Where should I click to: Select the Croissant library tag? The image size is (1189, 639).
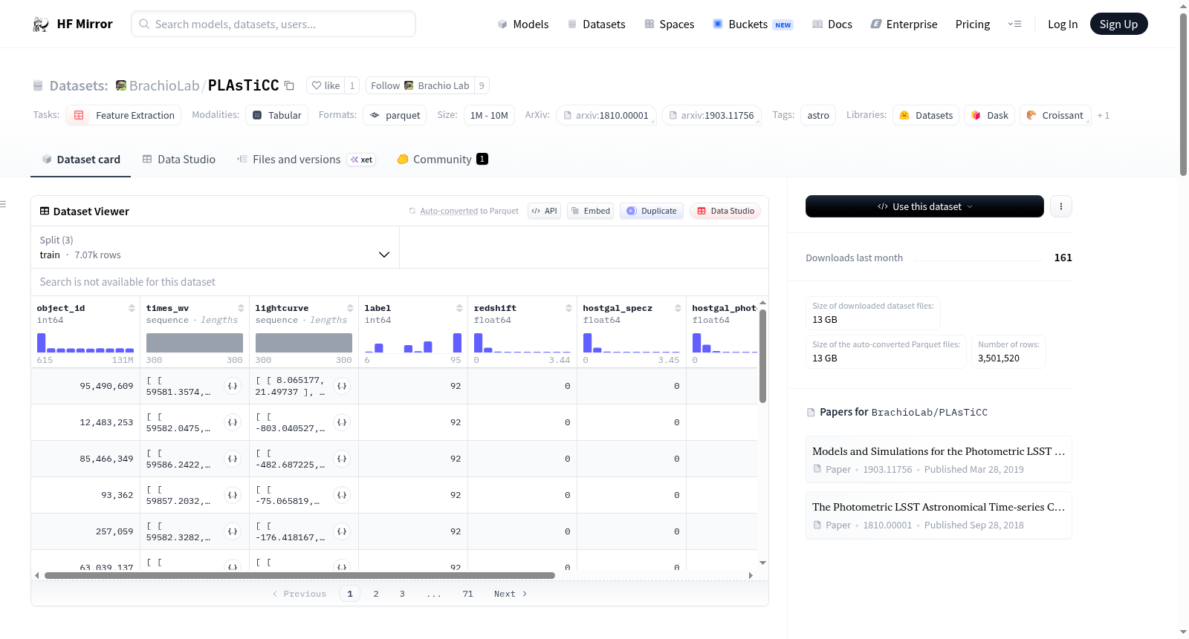[1055, 115]
